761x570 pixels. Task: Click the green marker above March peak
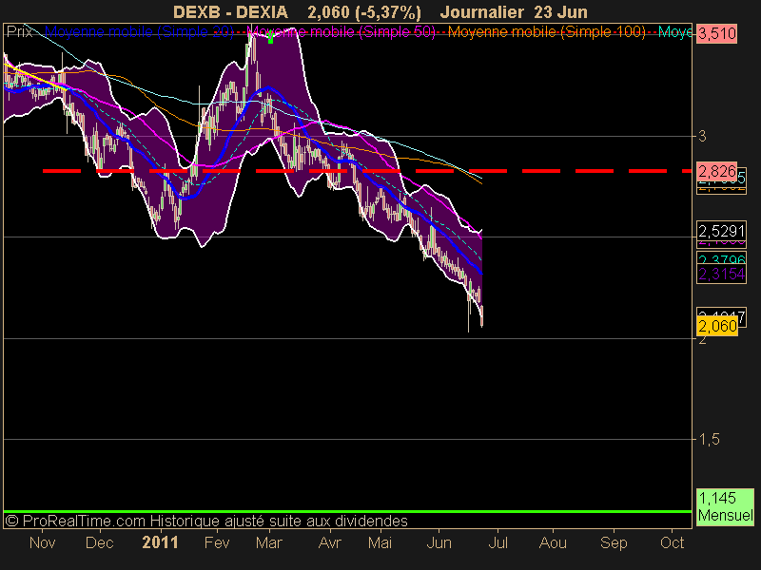click(x=270, y=38)
